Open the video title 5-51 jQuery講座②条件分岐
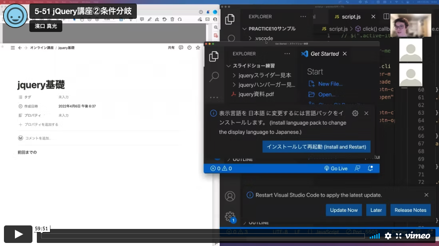 [x=83, y=11]
